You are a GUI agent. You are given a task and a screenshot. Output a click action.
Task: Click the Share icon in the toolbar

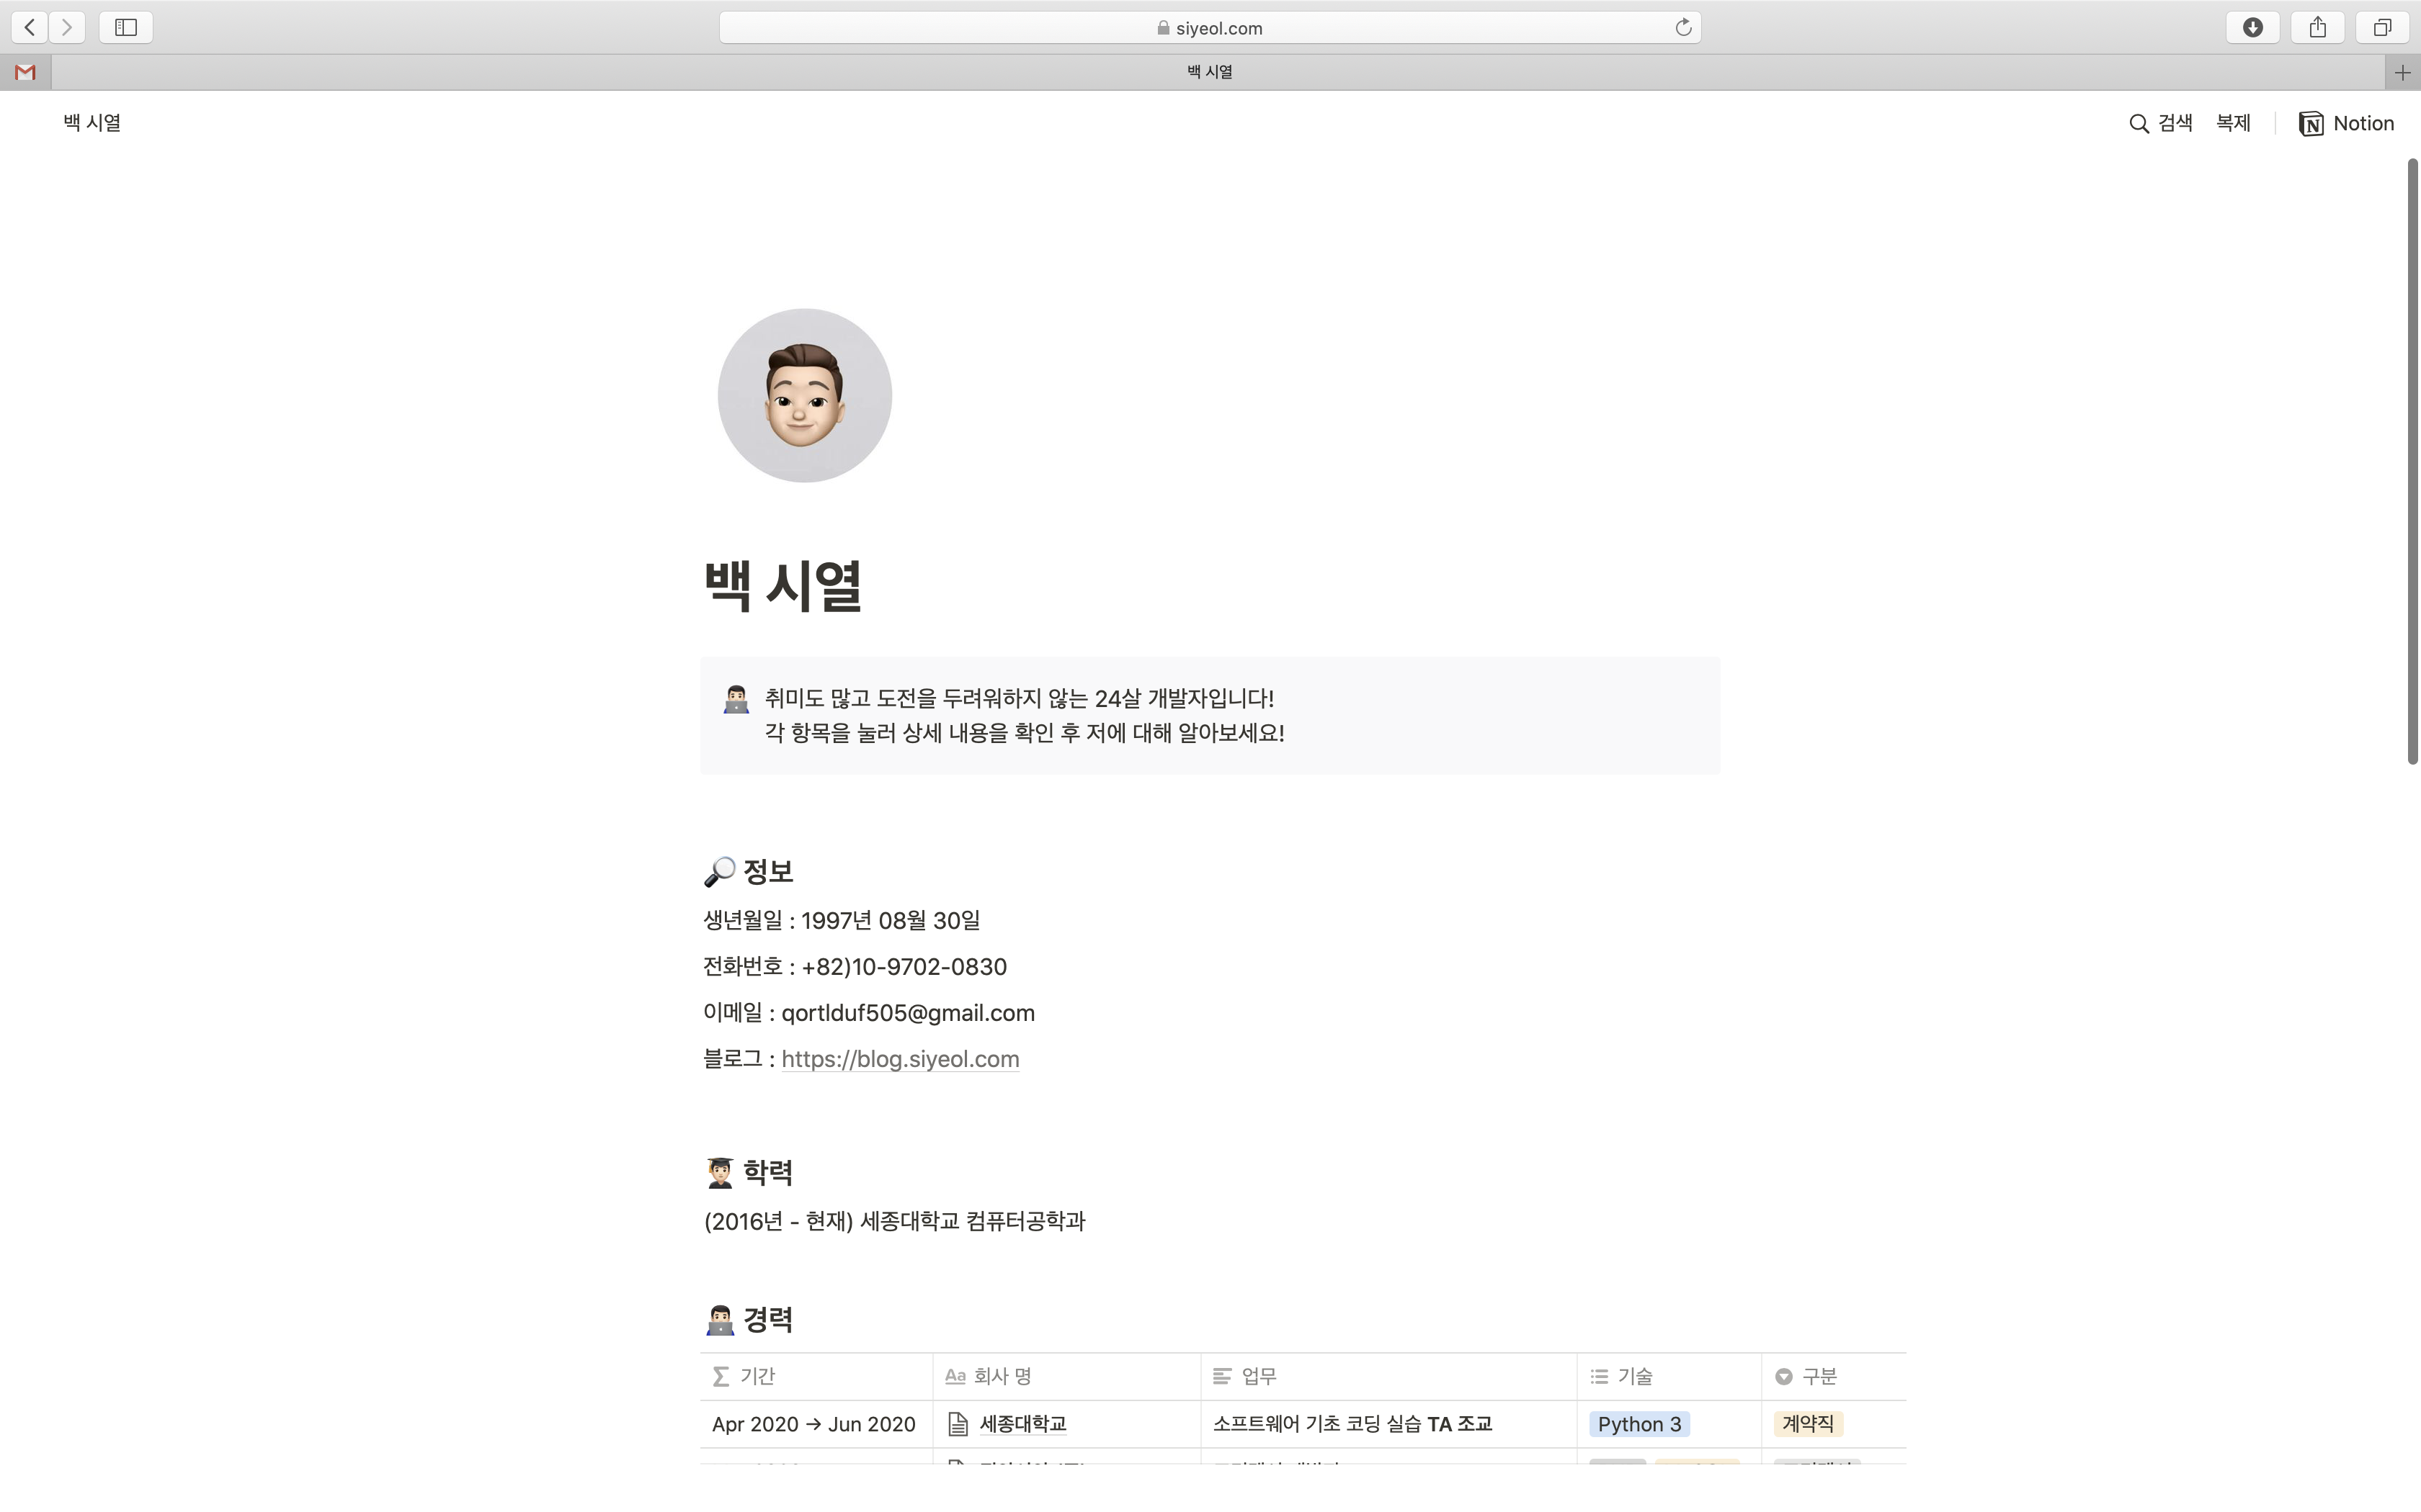pos(2317,27)
